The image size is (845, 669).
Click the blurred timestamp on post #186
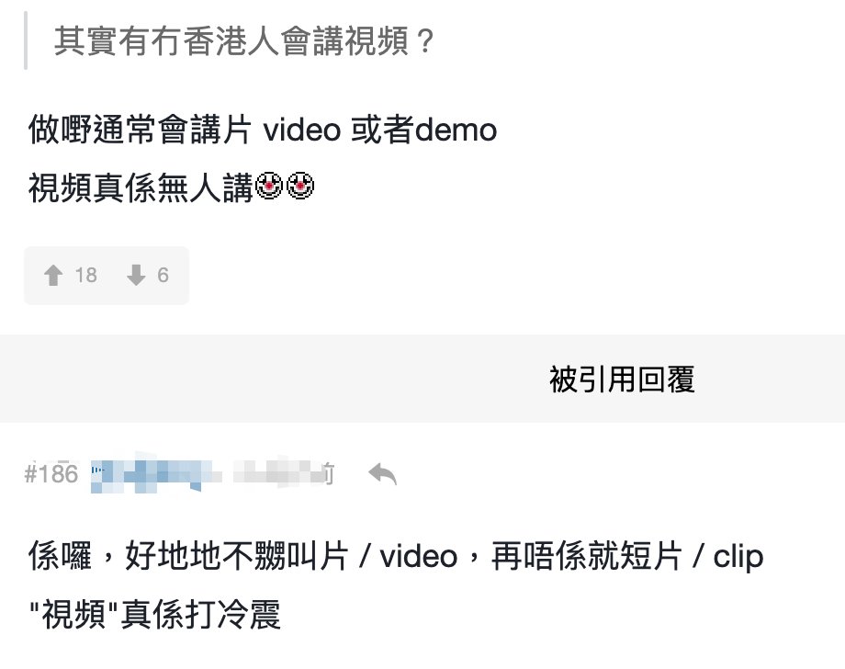click(x=284, y=473)
